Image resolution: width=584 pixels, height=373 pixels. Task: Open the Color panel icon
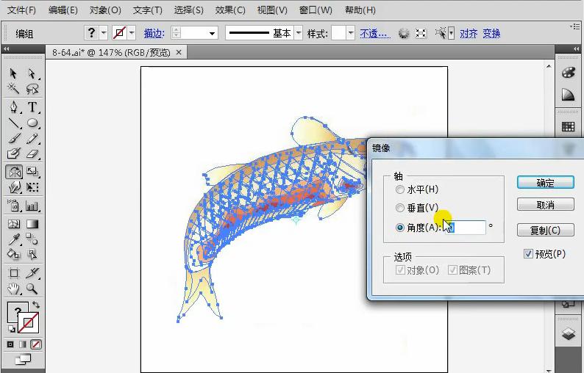click(568, 72)
